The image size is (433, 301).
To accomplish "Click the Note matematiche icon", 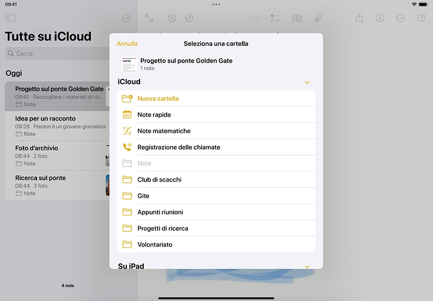I will point(127,131).
